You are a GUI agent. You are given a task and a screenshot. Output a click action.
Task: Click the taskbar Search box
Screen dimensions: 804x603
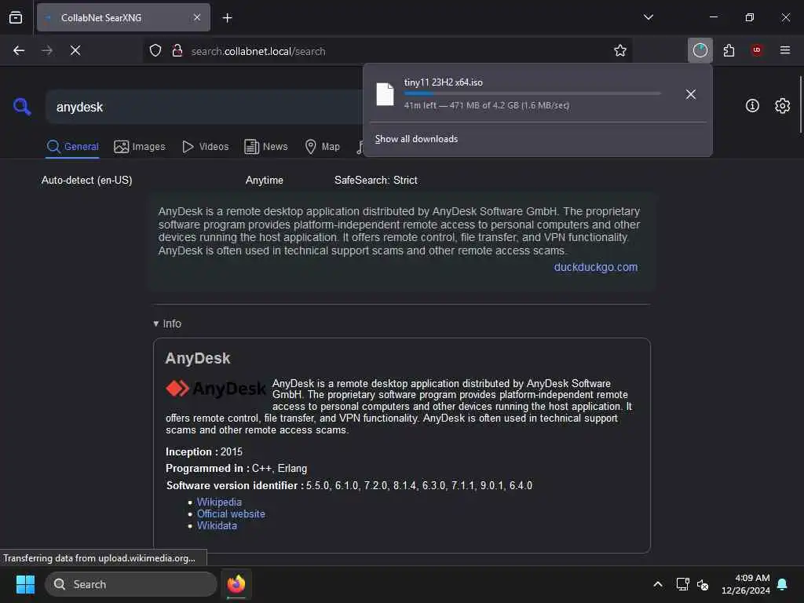pyautogui.click(x=131, y=584)
